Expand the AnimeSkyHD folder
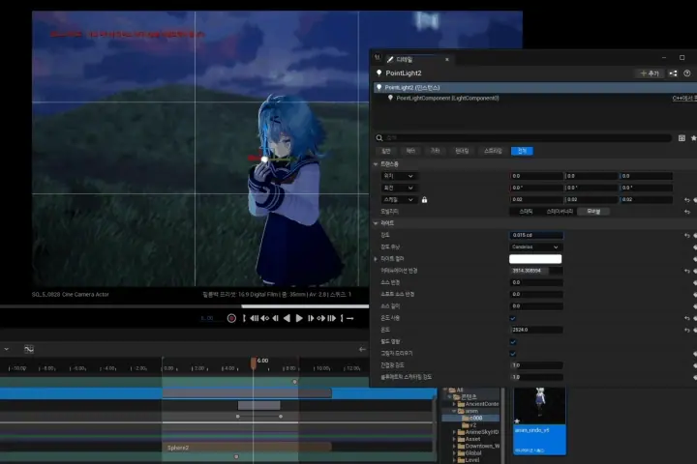The width and height of the screenshot is (697, 464). pos(454,432)
